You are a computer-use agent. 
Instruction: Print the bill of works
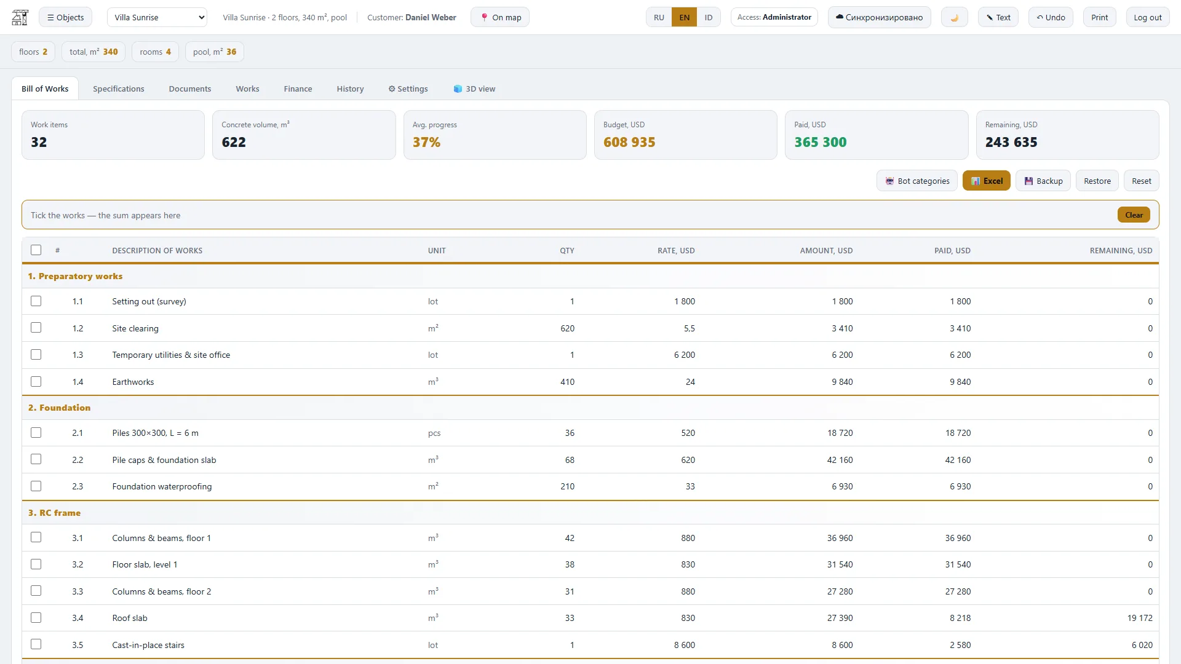[1099, 17]
